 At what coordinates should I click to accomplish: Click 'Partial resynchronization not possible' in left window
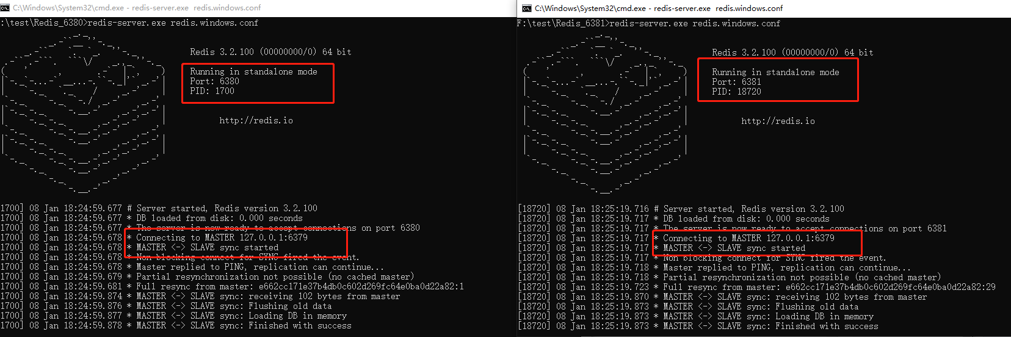tap(207, 277)
